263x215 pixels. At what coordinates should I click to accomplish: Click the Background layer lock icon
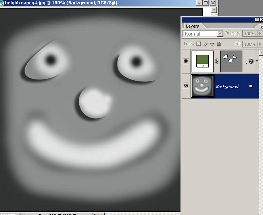point(251,86)
